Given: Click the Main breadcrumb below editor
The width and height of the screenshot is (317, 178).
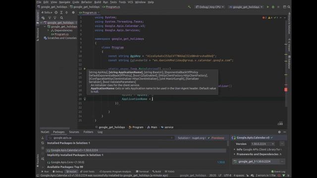Looking at the screenshot, I should [152, 127].
